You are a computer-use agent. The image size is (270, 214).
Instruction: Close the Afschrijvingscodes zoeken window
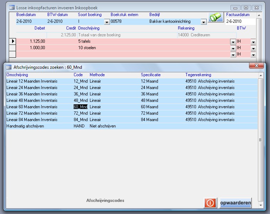(x=256, y=66)
